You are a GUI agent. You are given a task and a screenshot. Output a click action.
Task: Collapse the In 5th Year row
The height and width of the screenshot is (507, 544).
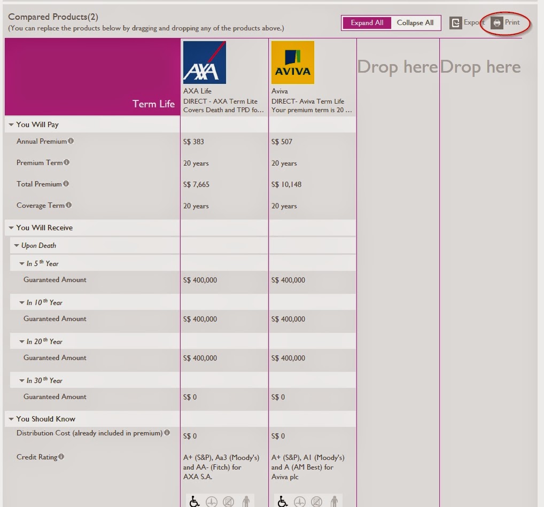click(x=22, y=263)
